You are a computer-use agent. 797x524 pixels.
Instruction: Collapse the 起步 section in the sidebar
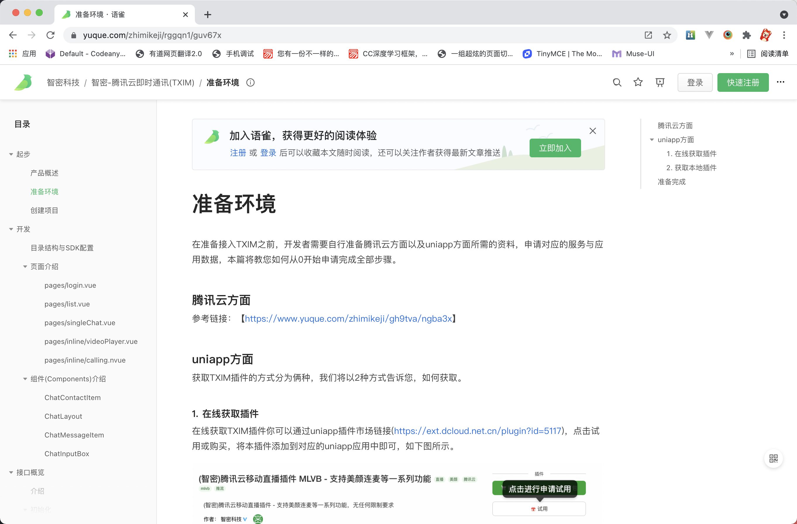point(11,154)
